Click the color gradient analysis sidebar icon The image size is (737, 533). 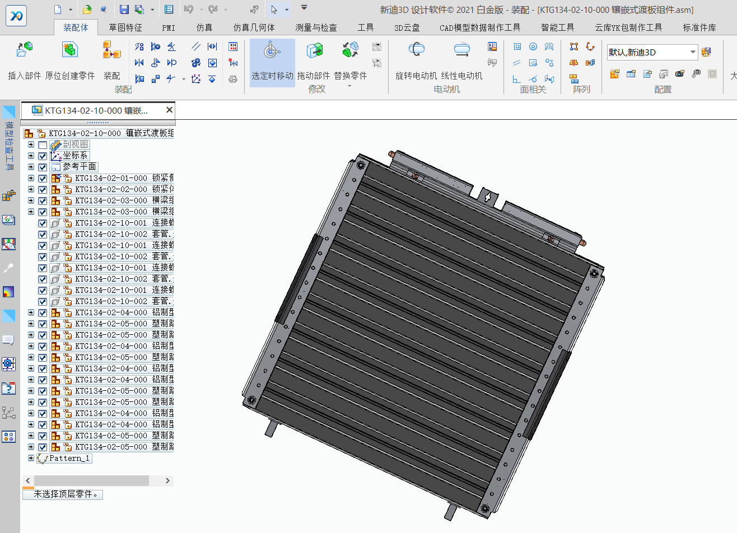coord(8,292)
